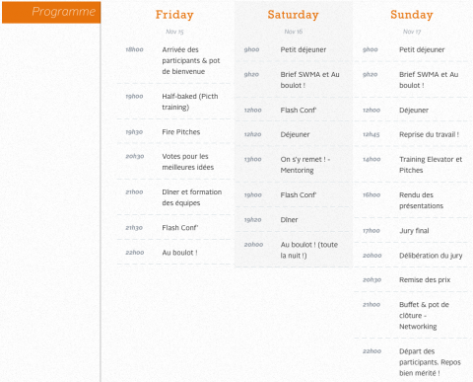Select the Saturday column heading

(x=293, y=15)
